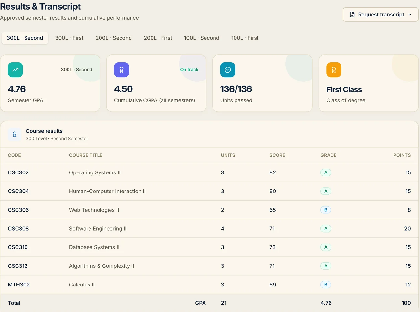Viewport: 420px width, 312px height.
Task: Click the 4.76 Semester GPA value
Action: click(17, 89)
